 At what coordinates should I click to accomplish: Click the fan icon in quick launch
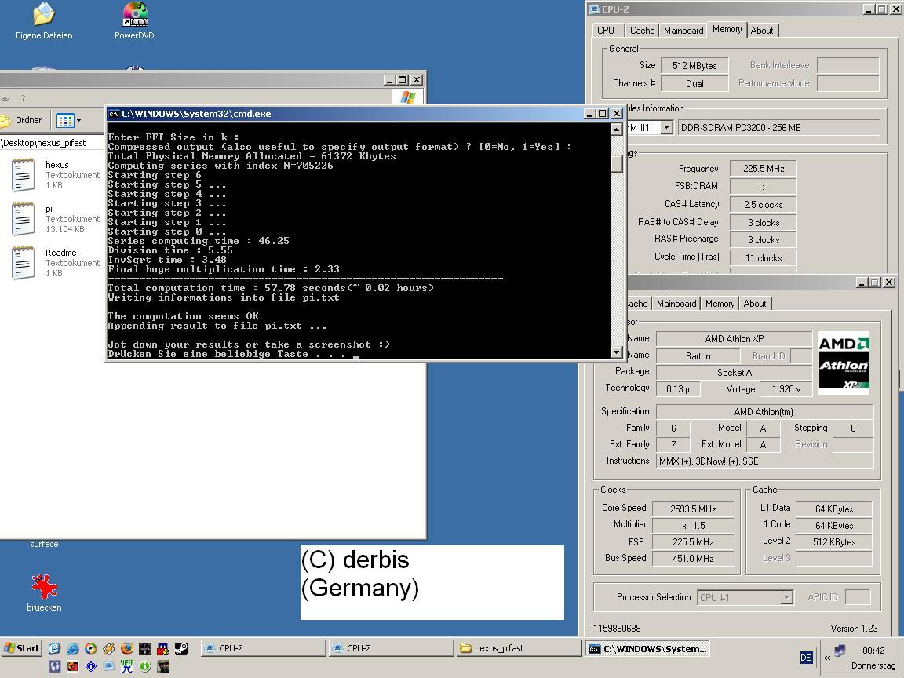144,649
